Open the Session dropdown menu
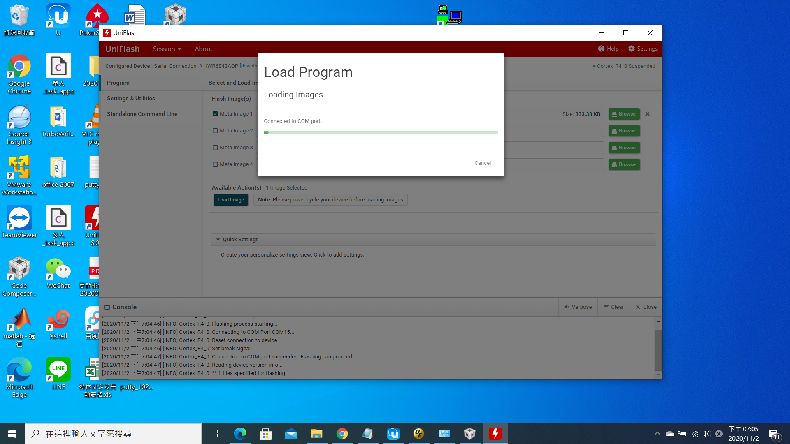The height and width of the screenshot is (444, 790). tap(167, 49)
